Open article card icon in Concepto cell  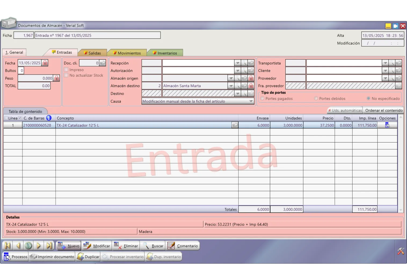235,125
